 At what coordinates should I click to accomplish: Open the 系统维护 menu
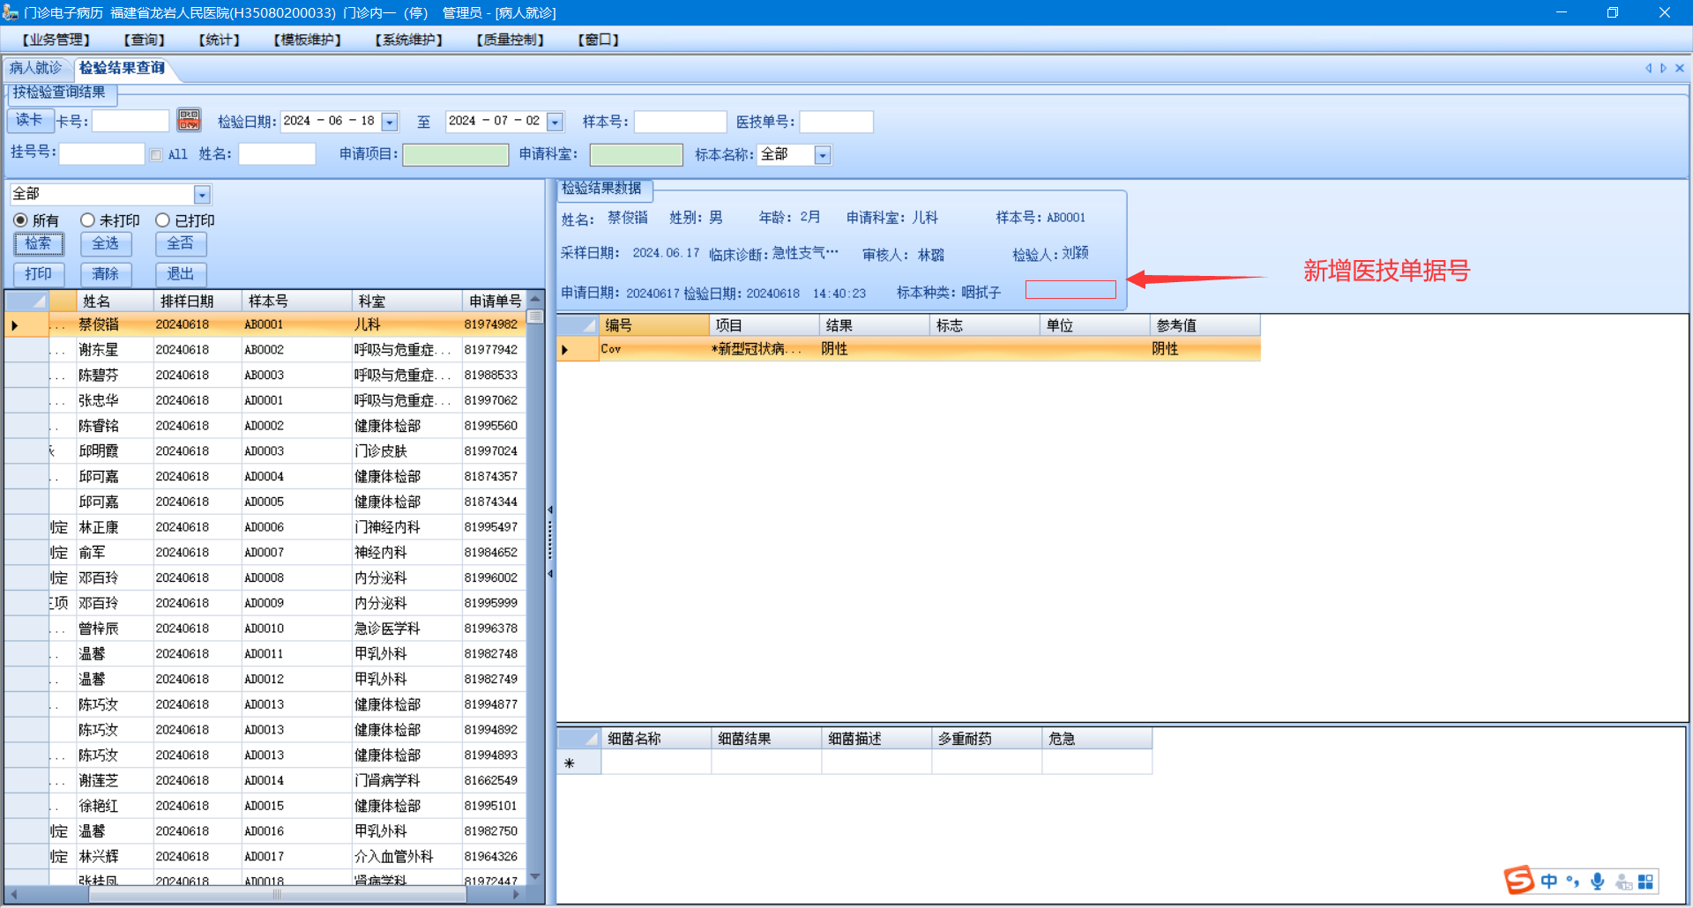pyautogui.click(x=409, y=40)
